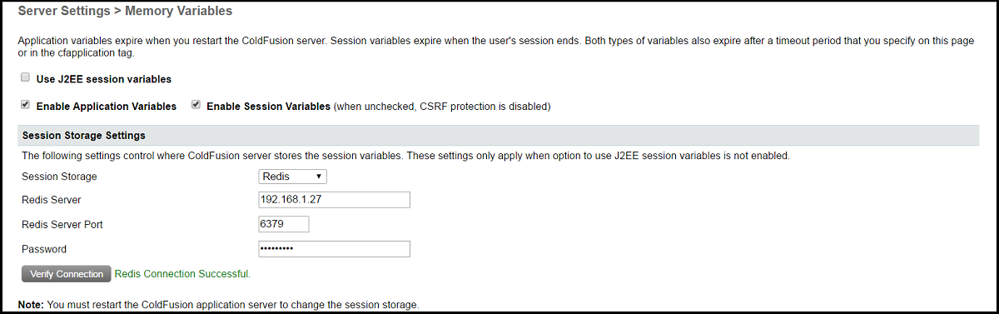Click the Note about restarting ColdFusion server

point(218,304)
